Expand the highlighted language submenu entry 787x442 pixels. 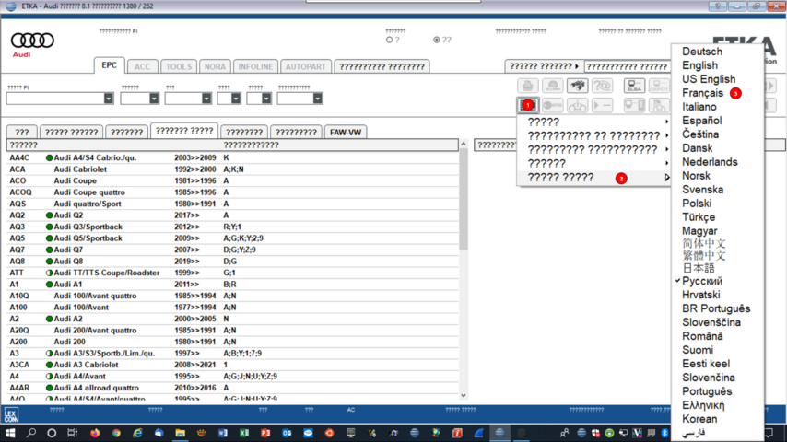pos(593,178)
